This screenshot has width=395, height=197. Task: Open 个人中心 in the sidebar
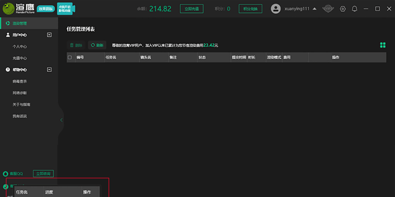[x=20, y=46]
